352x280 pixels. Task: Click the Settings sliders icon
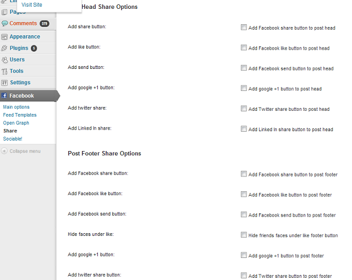[4, 83]
